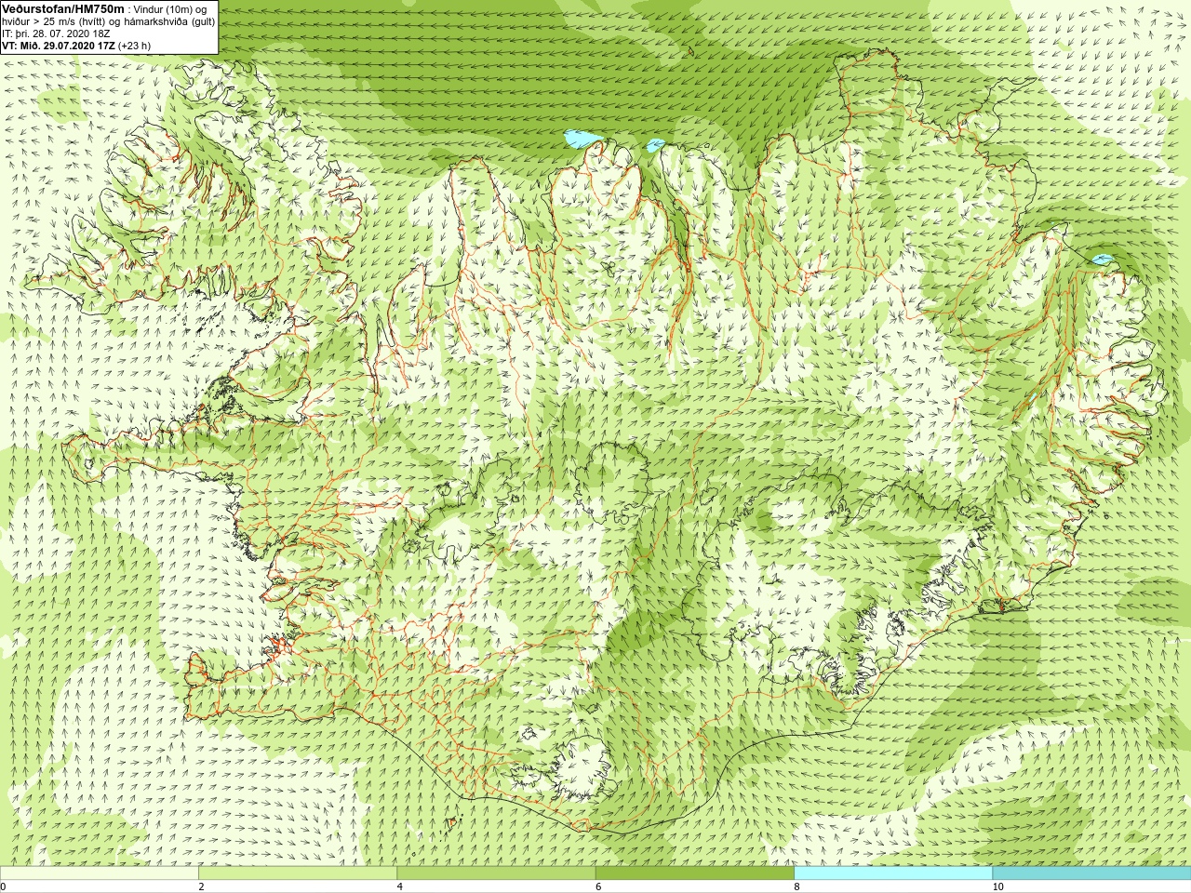1191x893 pixels.
Task: Click the scale label "6"
Action: click(598, 886)
